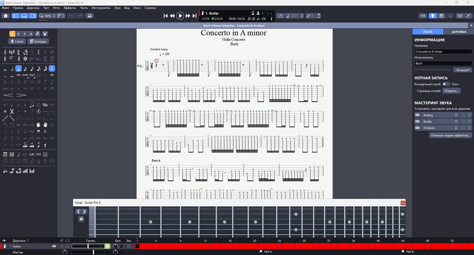This screenshot has width=474, height=255.
Task: Toggle the bottom global view panel
Action: [x=24, y=16]
